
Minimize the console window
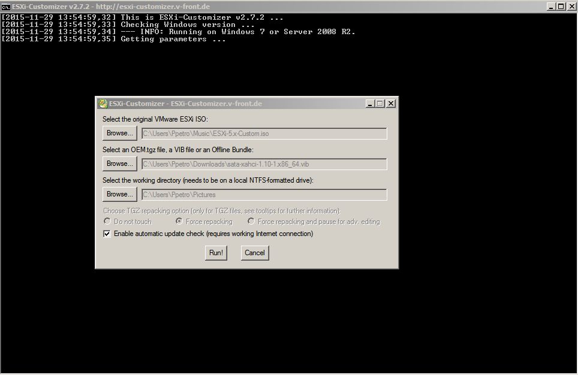coord(551,6)
